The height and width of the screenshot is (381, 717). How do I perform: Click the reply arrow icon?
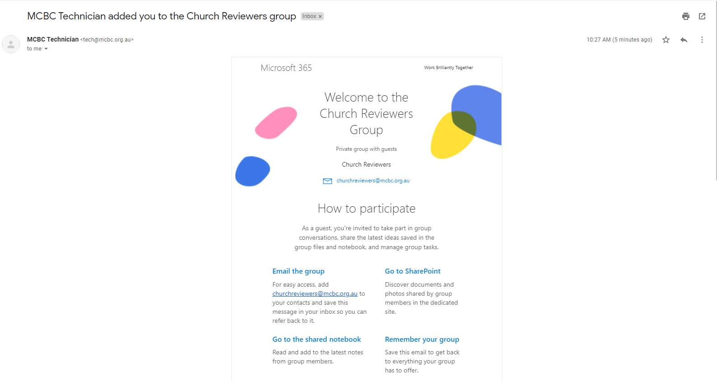[x=684, y=40]
